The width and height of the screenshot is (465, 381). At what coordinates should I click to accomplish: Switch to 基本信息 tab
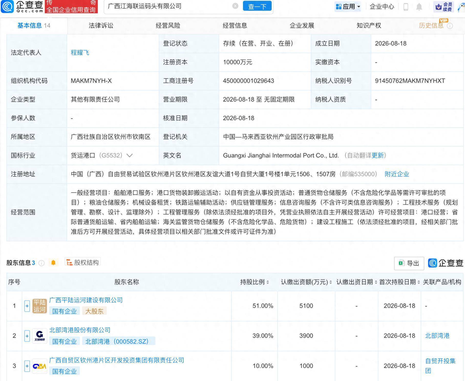34,26
